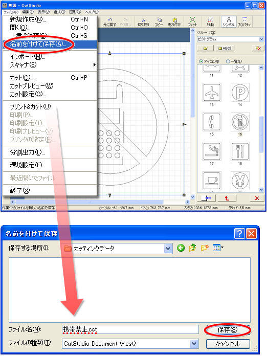267x356 pixels.
Task: Click the Fit toolbar icon
Action: point(192,21)
